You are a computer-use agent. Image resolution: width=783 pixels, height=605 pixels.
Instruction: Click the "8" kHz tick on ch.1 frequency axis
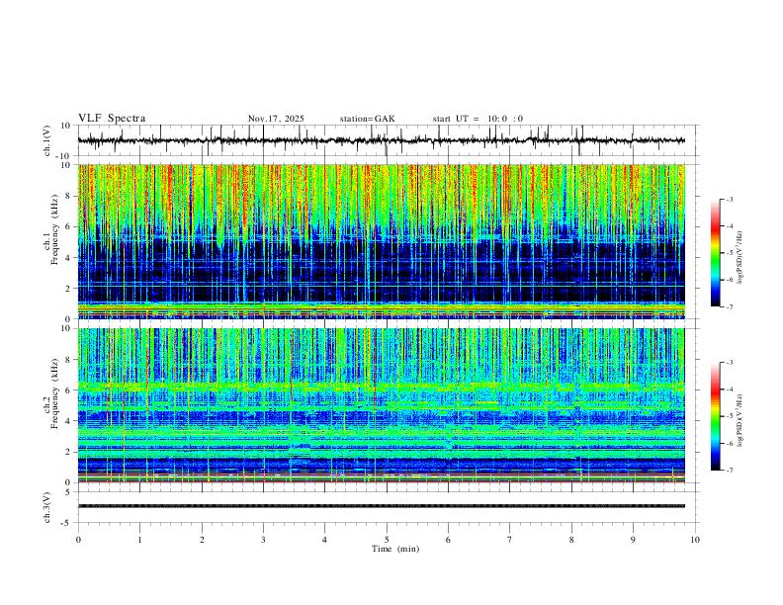point(67,196)
